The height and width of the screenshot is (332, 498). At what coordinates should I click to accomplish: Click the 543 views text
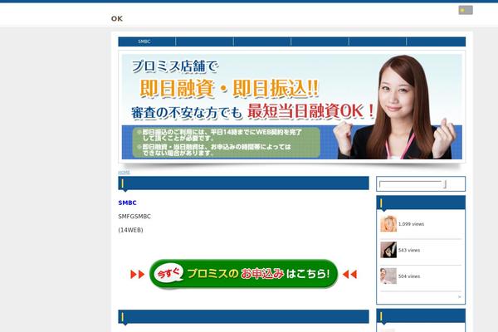(409, 251)
